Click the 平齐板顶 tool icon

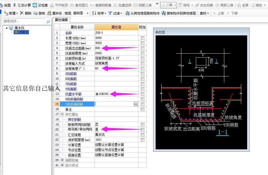[x=52, y=5]
